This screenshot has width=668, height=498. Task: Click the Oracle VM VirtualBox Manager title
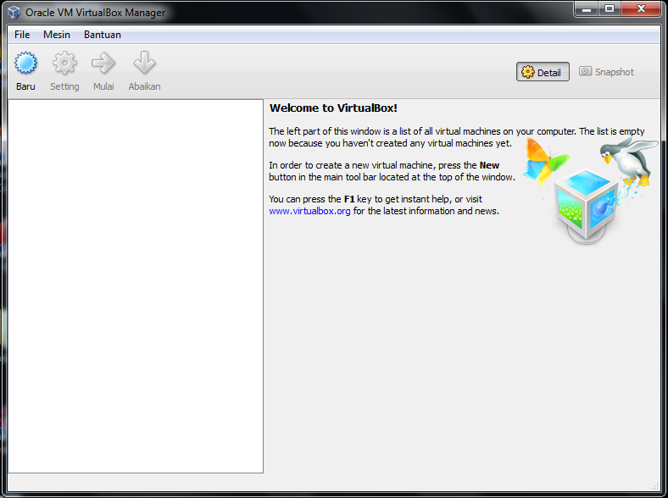95,13
